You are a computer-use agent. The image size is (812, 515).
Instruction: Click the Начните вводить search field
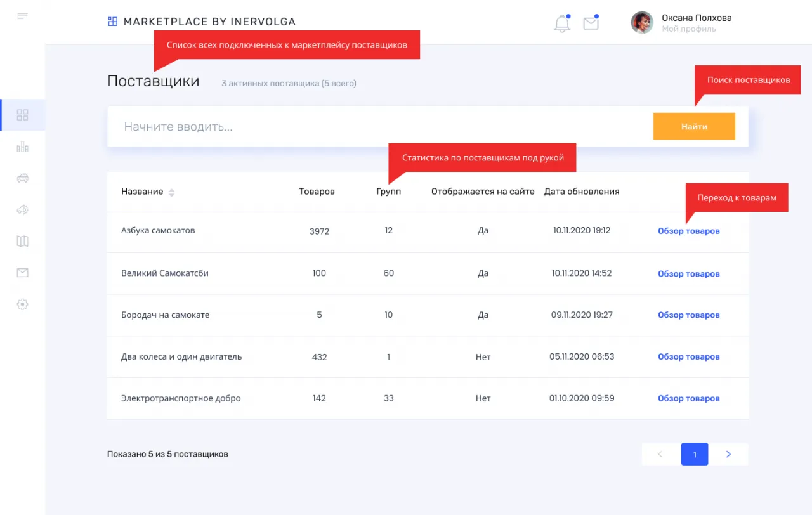click(317, 126)
